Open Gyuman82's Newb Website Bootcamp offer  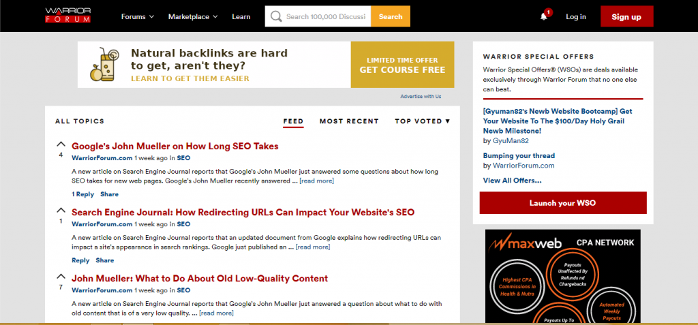(x=558, y=121)
